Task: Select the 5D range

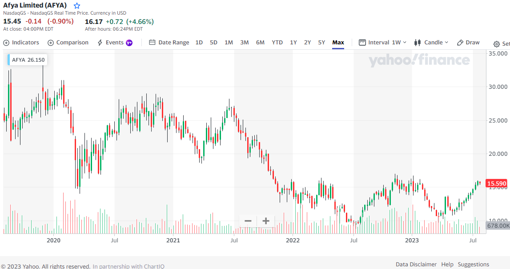Action: 213,43
